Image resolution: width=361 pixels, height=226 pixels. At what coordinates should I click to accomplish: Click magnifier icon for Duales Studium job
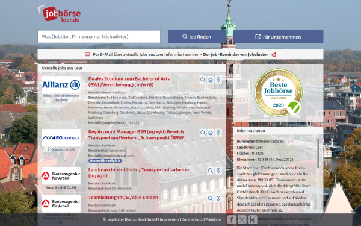203,80
